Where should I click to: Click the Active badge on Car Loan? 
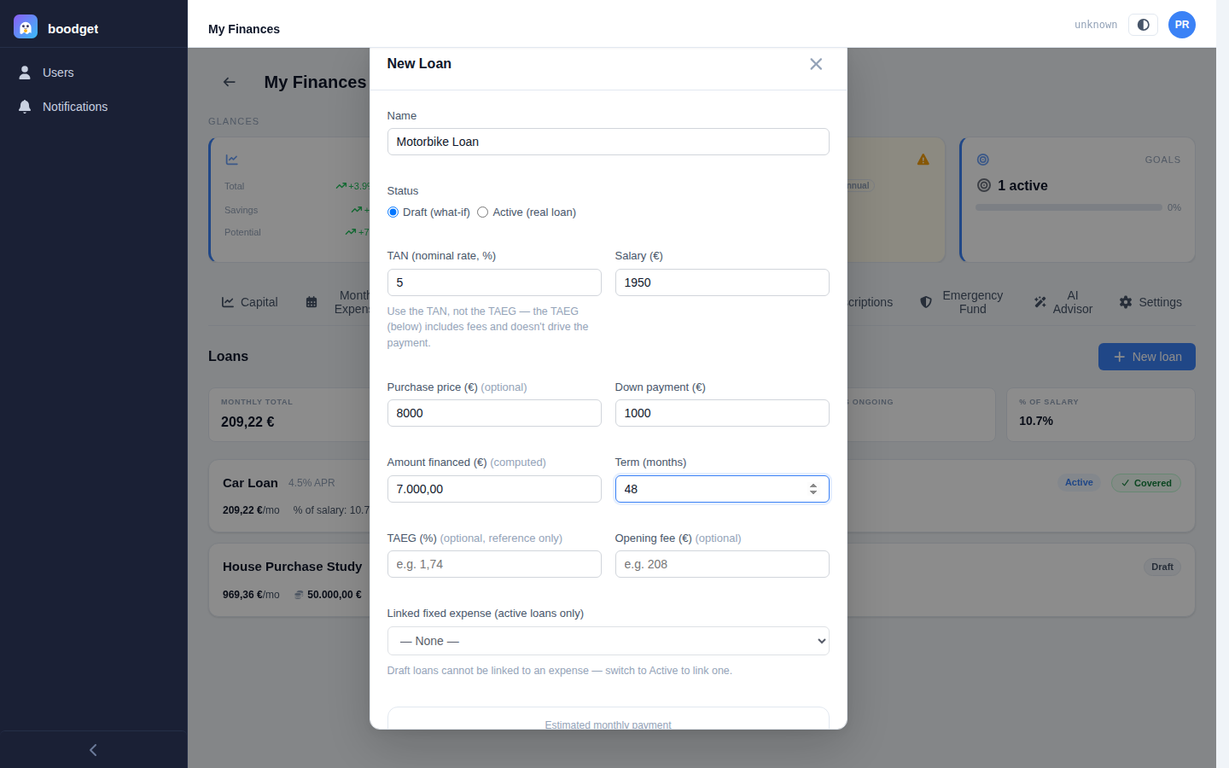pyautogui.click(x=1079, y=483)
